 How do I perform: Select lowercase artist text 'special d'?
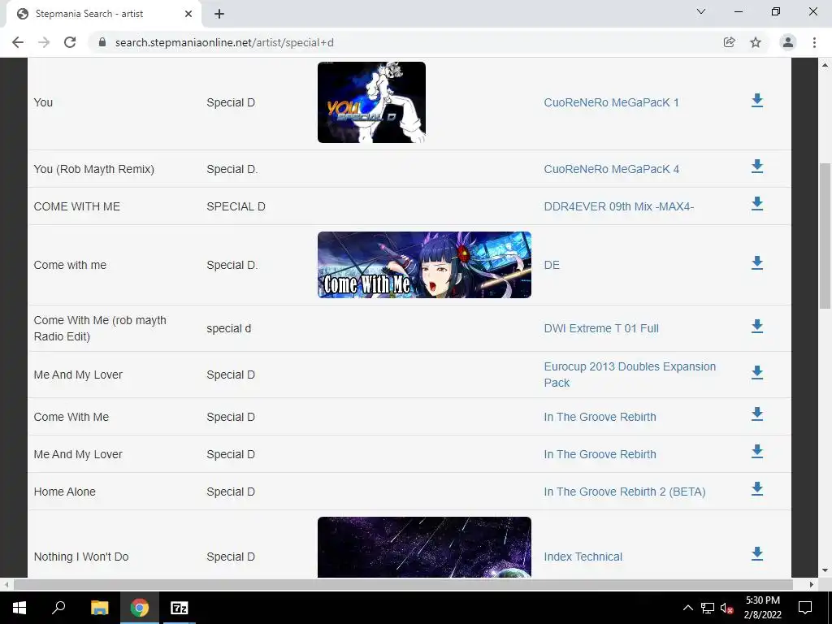coord(228,328)
